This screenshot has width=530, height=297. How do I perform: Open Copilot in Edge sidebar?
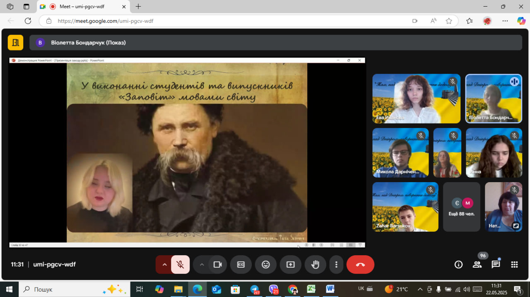(x=521, y=21)
